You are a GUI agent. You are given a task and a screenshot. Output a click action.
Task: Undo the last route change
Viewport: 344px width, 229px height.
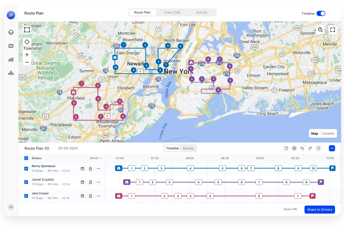(302, 148)
